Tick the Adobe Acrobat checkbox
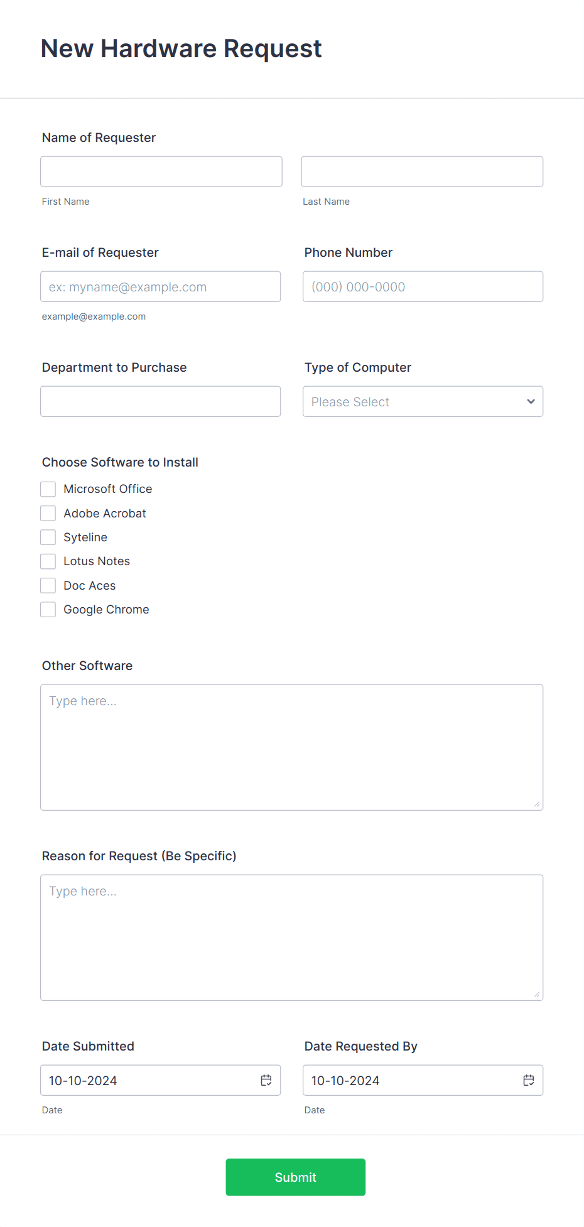 click(48, 513)
